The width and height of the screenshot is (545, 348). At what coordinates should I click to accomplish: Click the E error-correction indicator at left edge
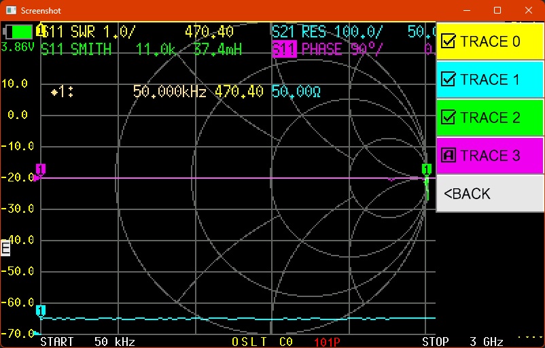pos(5,248)
